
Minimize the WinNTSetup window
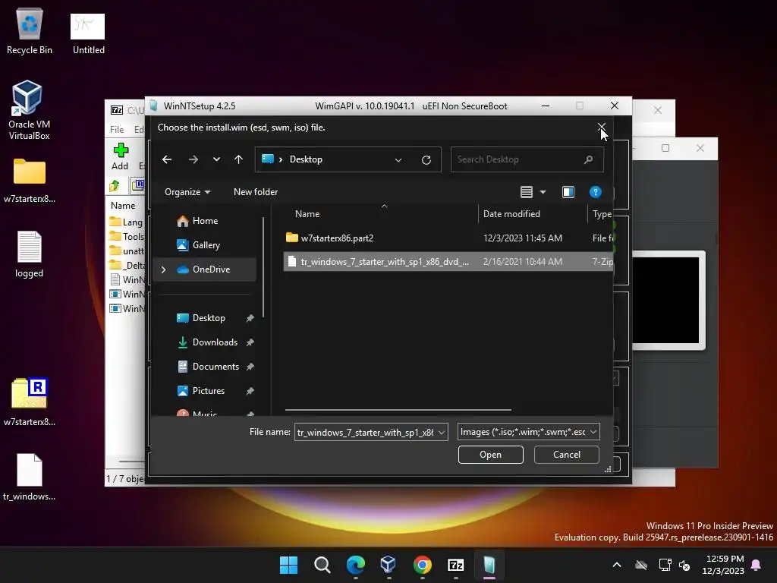546,106
